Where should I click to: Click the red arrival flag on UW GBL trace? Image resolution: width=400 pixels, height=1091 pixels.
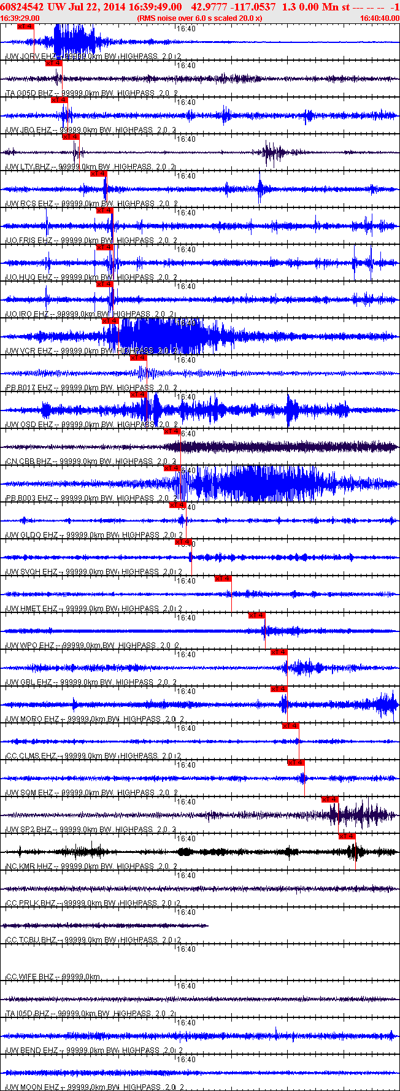(x=279, y=652)
